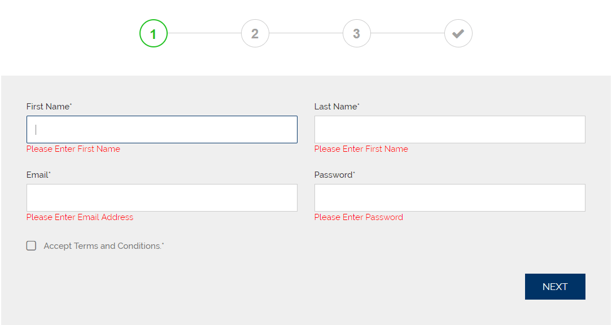Click the Email field label
The image size is (612, 325).
click(x=38, y=175)
